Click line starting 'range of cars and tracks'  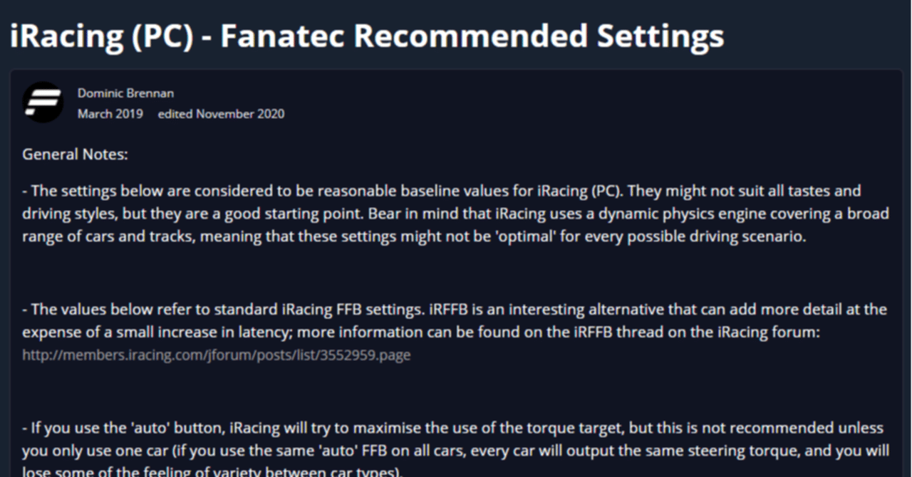pyautogui.click(x=414, y=236)
